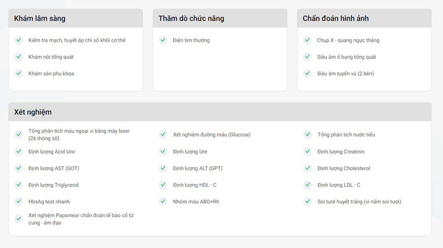Screen dimensions: 443x248
Task: Click the Tổng phân tích nước tiểu item
Action: 346,135
